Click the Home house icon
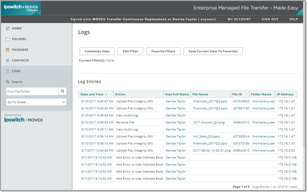Viewport: 308px width, 193px height. tap(8, 29)
